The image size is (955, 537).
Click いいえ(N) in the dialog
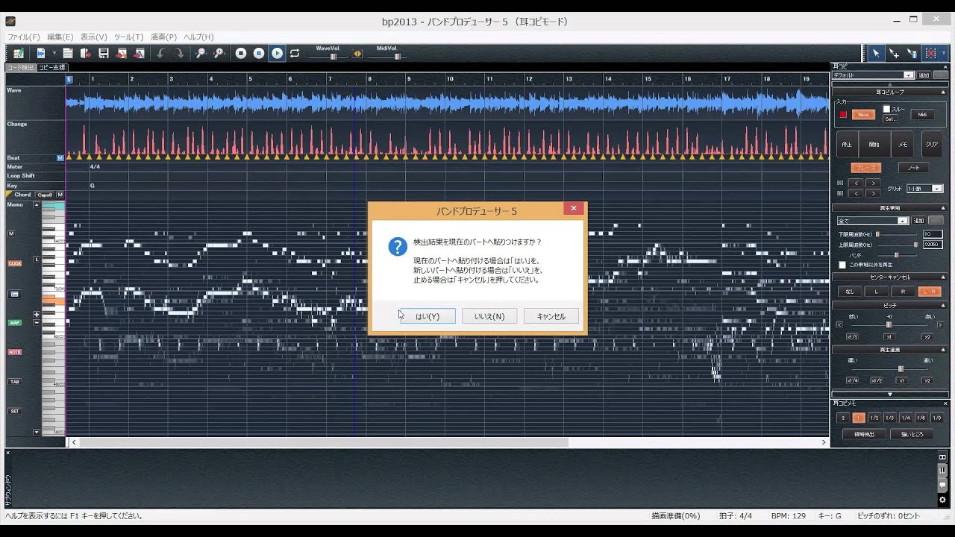click(x=489, y=316)
